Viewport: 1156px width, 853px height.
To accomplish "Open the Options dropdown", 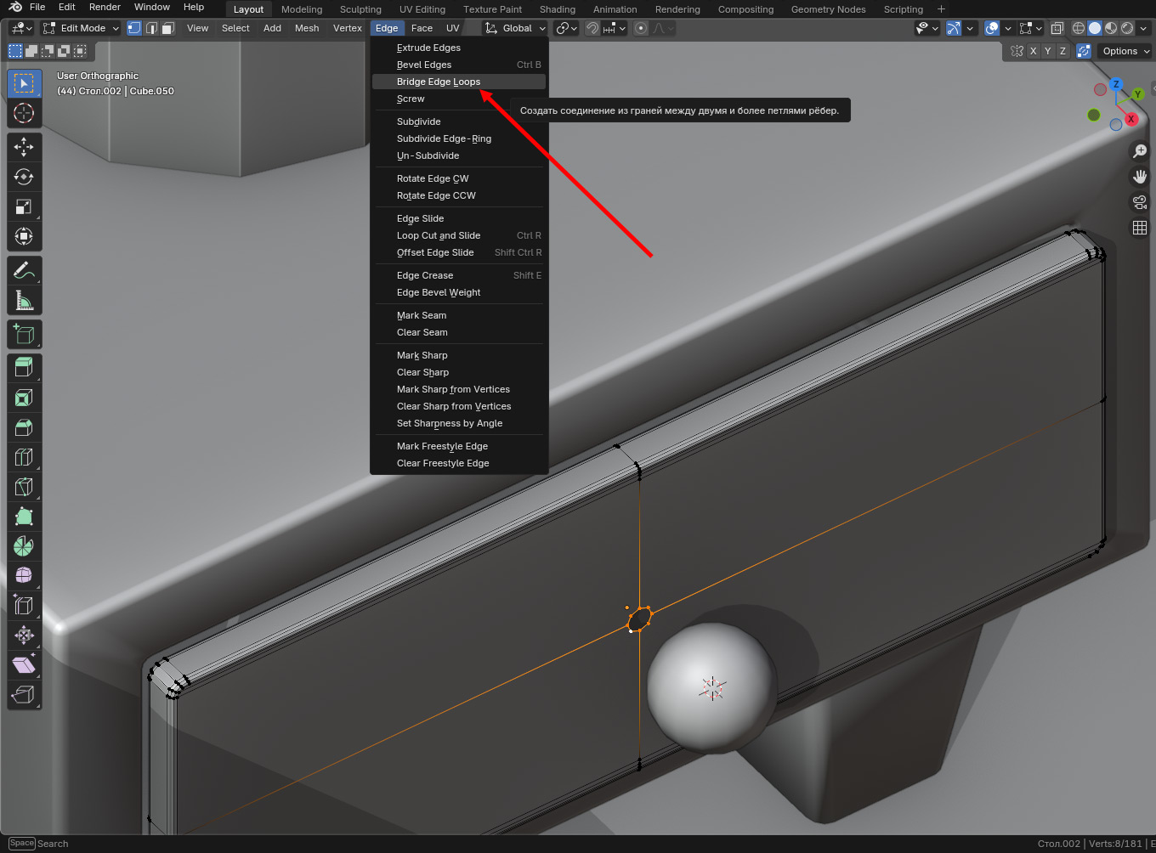I will [1125, 51].
